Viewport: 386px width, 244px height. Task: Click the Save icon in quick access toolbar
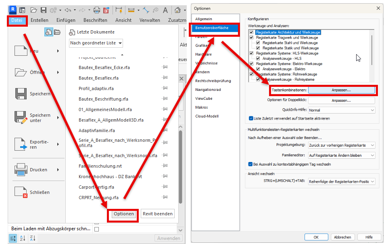pos(43,10)
